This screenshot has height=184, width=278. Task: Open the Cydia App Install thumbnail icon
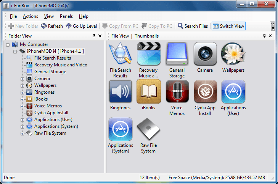(x=205, y=91)
